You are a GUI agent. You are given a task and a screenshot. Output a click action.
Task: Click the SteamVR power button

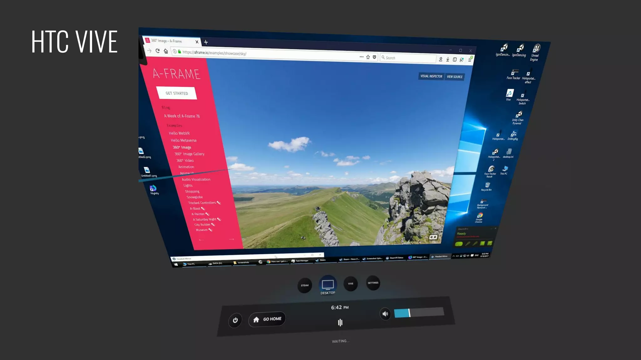235,320
